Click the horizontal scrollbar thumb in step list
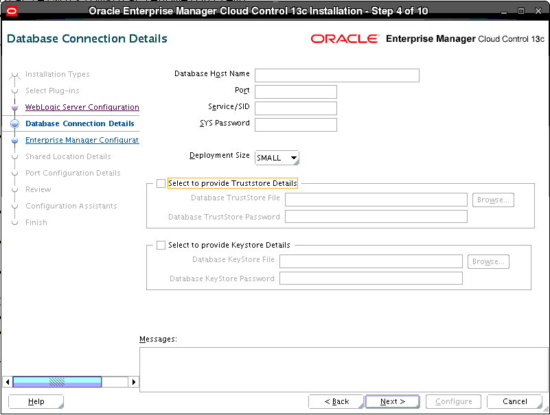 57,381
